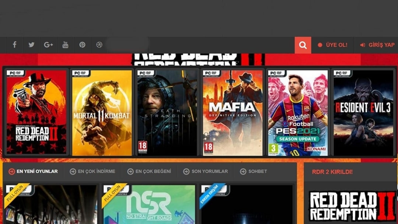Image resolution: width=398 pixels, height=224 pixels.
Task: Open the ERKEN ERİŞİM game card
Action: coord(247,204)
